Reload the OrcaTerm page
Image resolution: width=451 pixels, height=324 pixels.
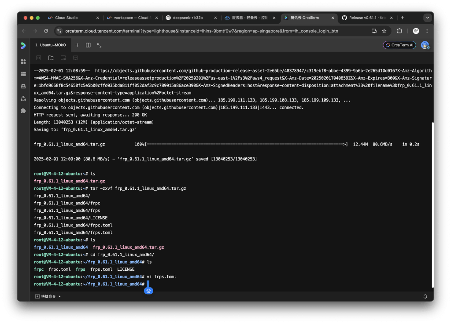pos(46,31)
